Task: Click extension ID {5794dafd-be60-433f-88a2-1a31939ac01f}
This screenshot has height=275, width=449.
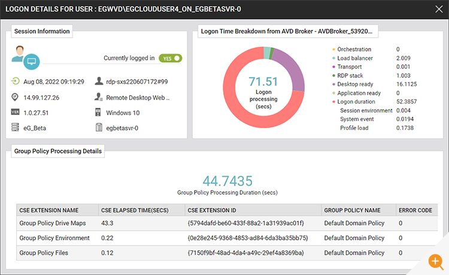Action: tap(245, 223)
